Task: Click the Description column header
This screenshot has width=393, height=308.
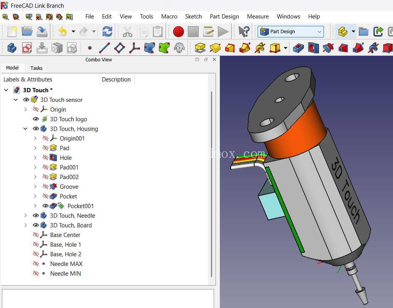Action: point(117,80)
